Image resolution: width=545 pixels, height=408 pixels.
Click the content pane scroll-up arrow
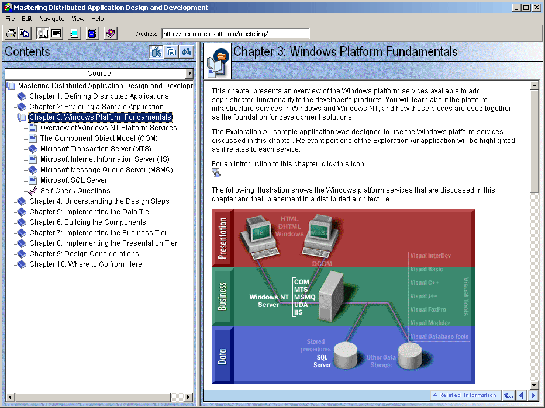click(x=534, y=85)
